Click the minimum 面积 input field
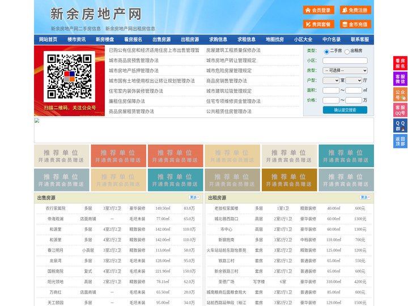The width and height of the screenshot is (408, 306). click(331, 90)
